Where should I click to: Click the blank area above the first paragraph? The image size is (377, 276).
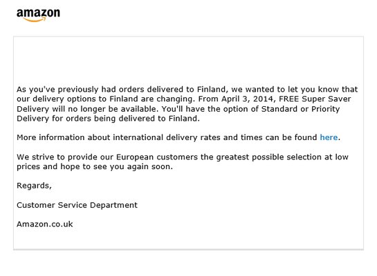(x=188, y=60)
